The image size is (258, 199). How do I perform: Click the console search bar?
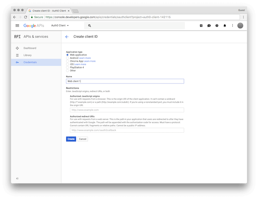(135, 25)
